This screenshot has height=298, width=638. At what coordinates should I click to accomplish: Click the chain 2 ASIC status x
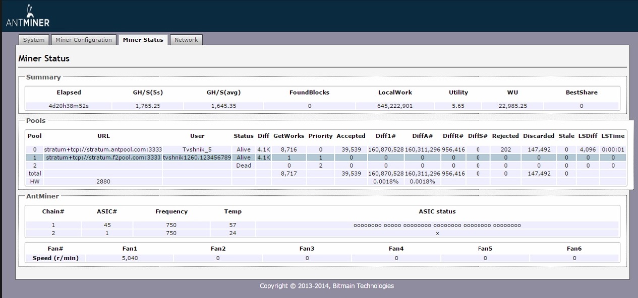pyautogui.click(x=437, y=234)
